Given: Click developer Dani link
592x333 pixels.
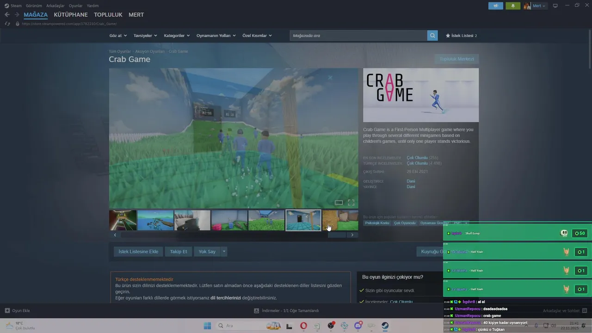Looking at the screenshot, I should click(x=411, y=181).
